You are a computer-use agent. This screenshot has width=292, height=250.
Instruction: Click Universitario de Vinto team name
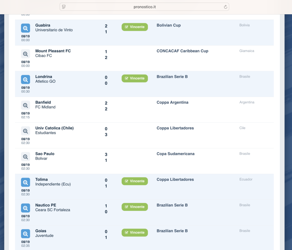pyautogui.click(x=54, y=30)
